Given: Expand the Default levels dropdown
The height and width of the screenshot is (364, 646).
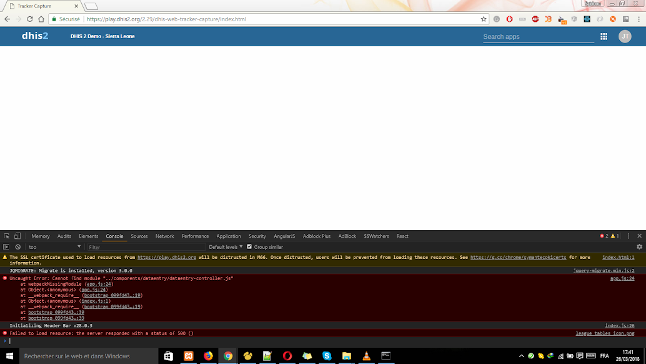Looking at the screenshot, I should pyautogui.click(x=226, y=247).
